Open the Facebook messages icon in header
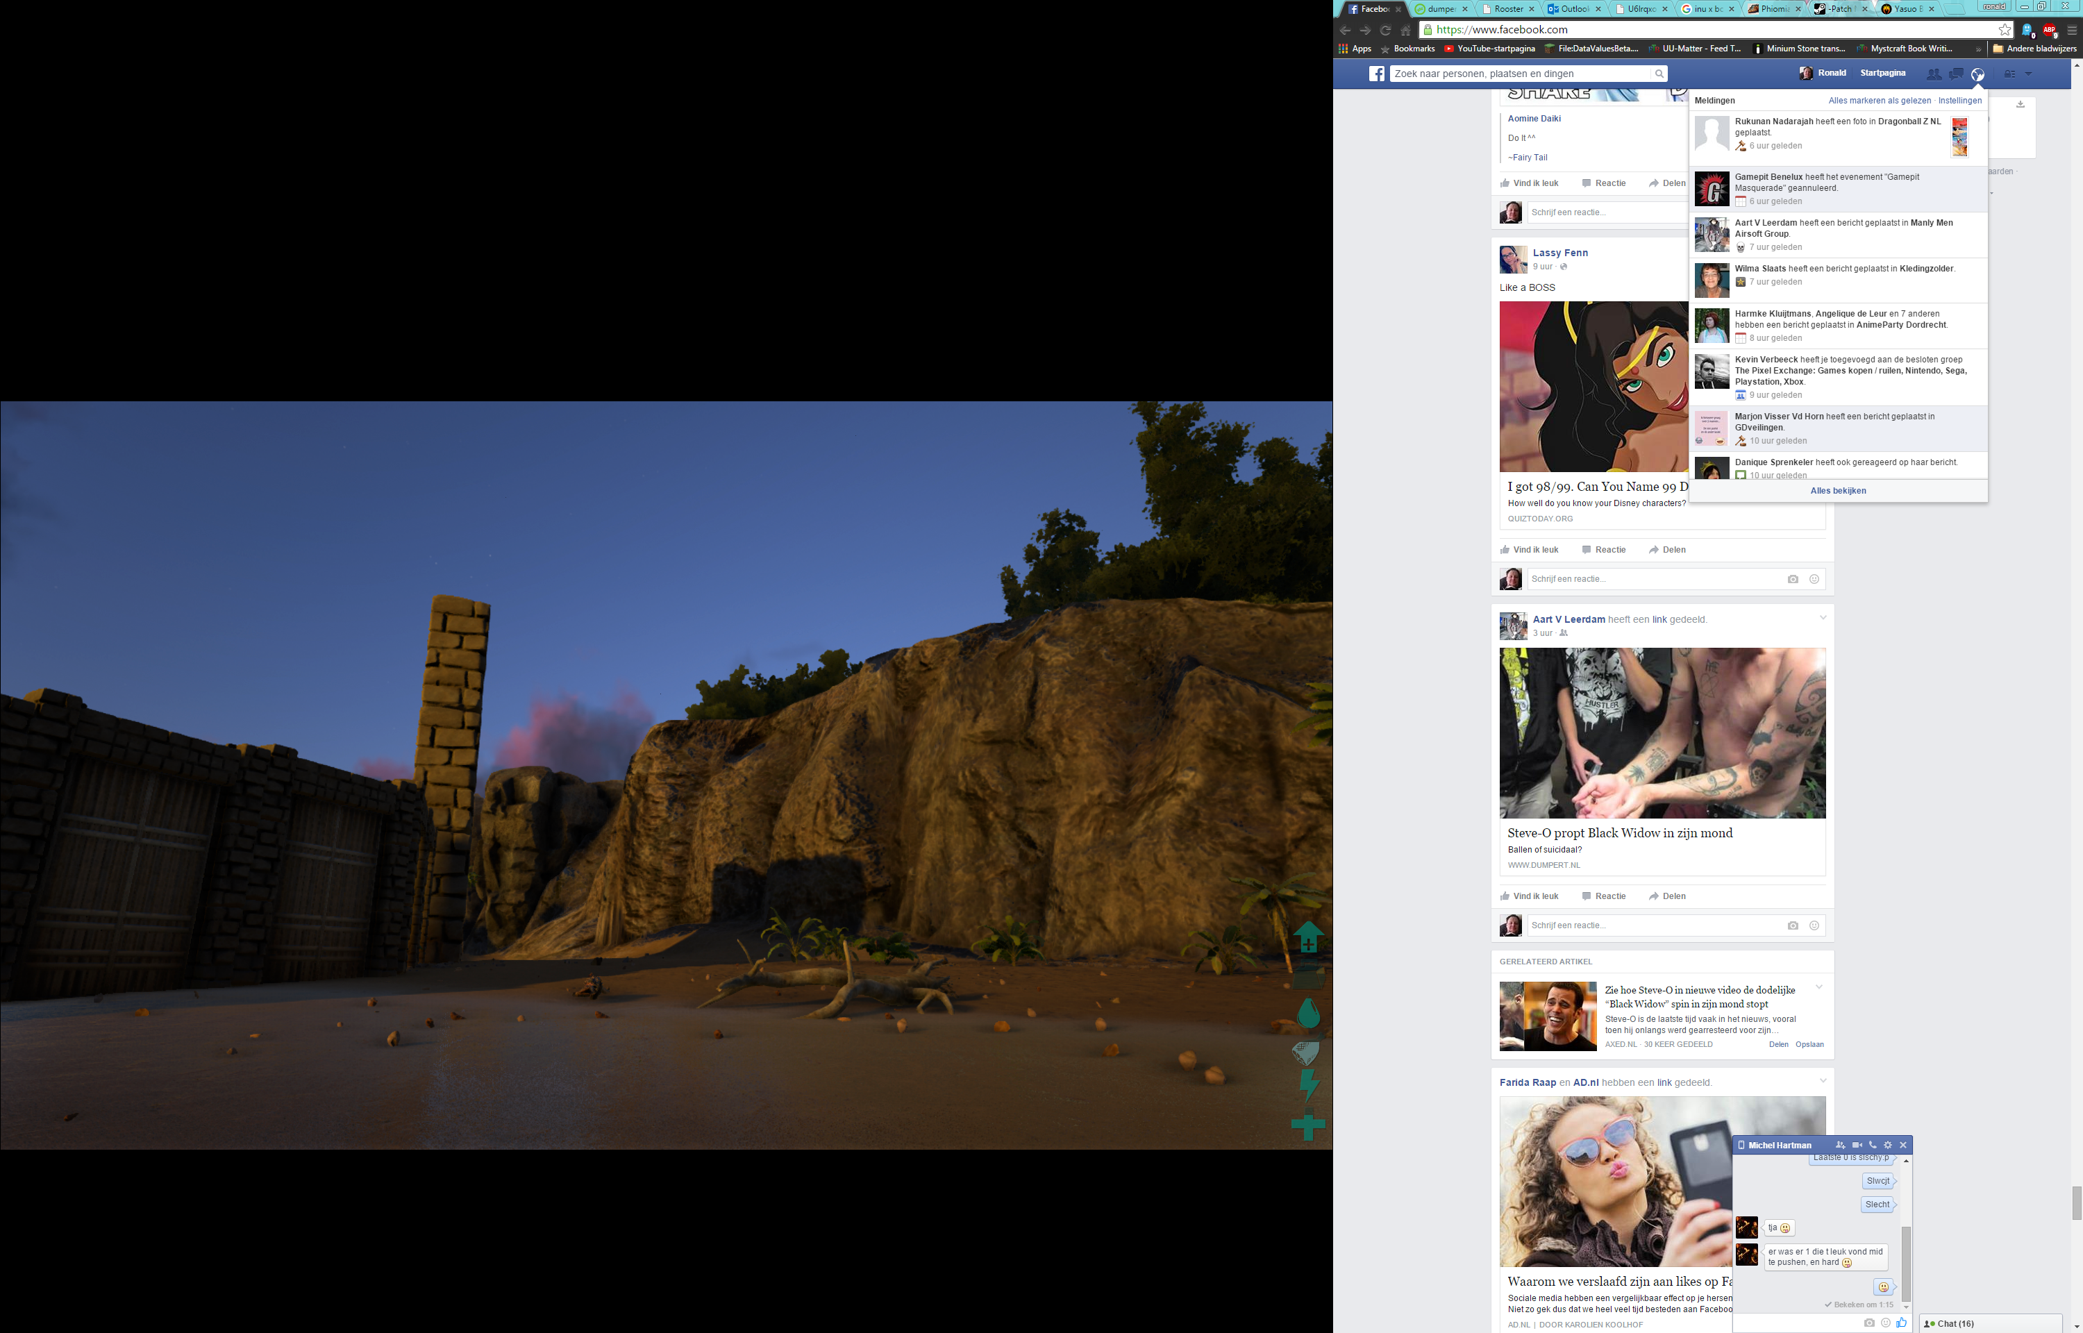Image resolution: width=2083 pixels, height=1333 pixels. [x=1956, y=74]
